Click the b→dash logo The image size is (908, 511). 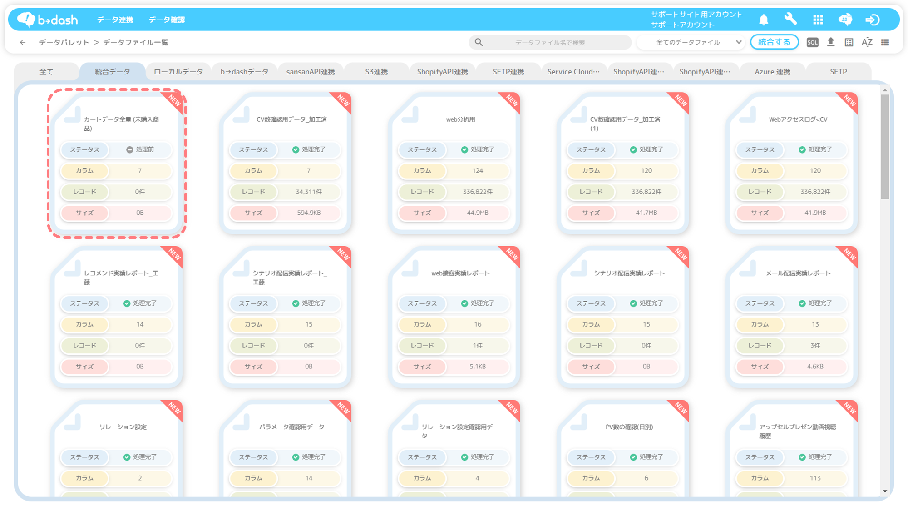(48, 19)
